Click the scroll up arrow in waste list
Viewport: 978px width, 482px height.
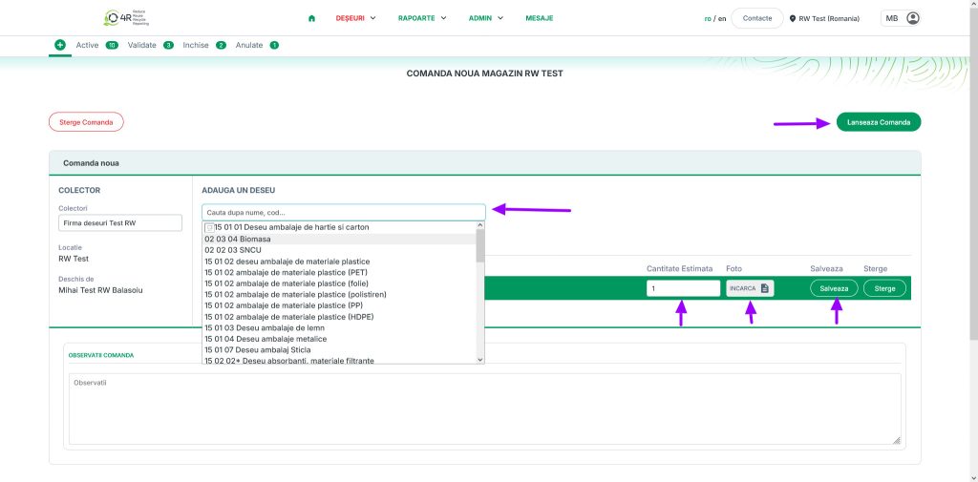(x=479, y=227)
